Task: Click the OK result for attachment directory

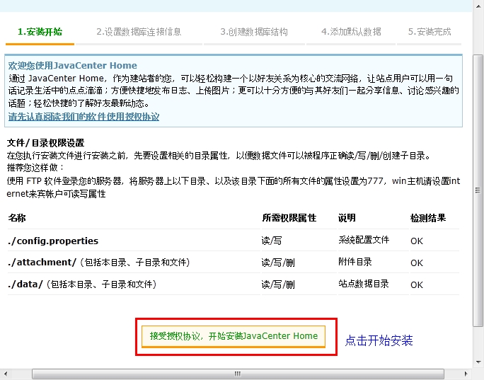Action: [x=417, y=263]
